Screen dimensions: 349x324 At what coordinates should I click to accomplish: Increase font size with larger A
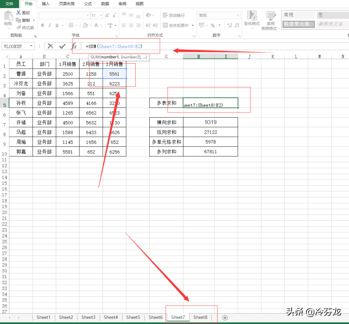pyautogui.click(x=107, y=16)
